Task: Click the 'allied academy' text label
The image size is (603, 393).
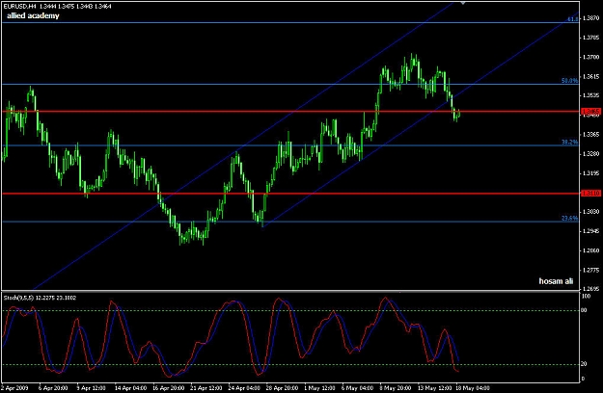Action: click(33, 15)
